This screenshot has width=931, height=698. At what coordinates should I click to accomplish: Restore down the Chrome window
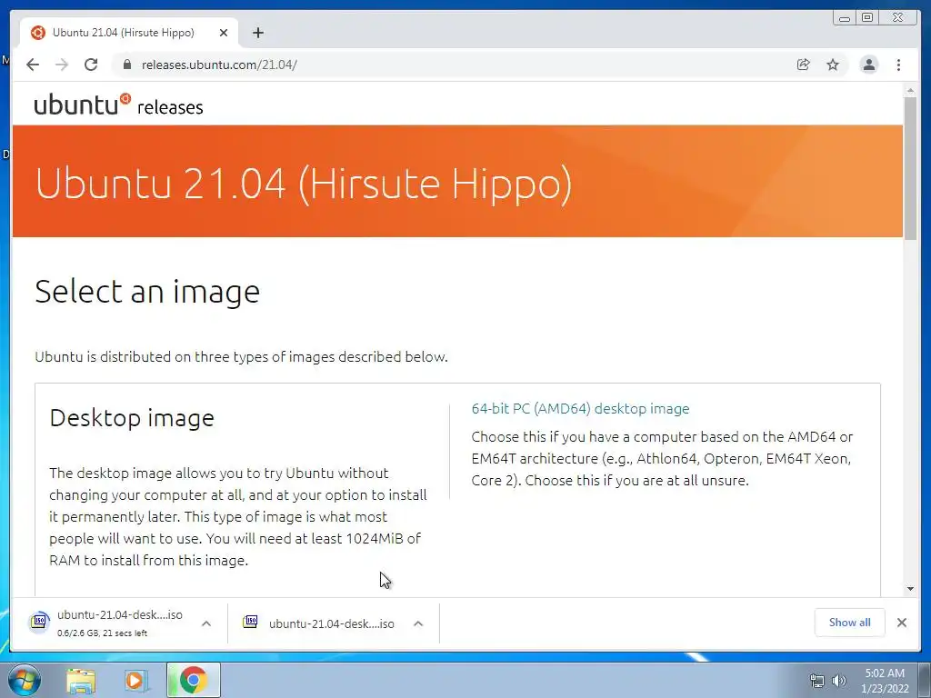[x=867, y=18]
